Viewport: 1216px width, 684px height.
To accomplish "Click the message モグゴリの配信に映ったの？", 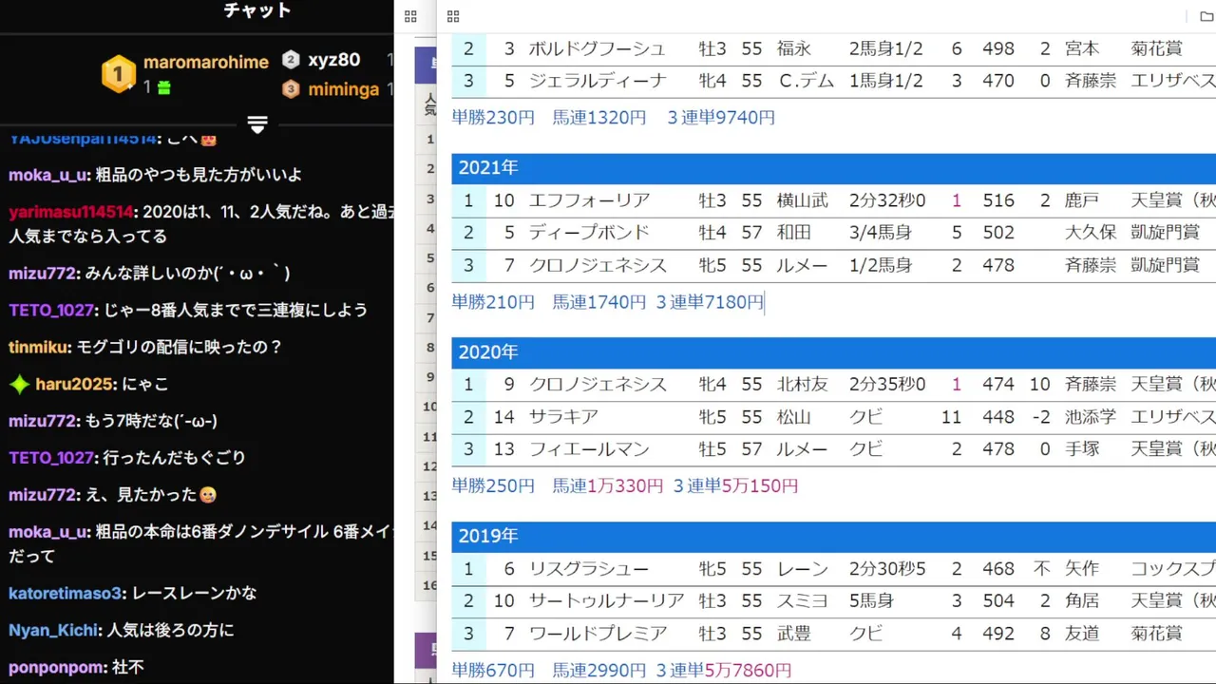I will 180,347.
